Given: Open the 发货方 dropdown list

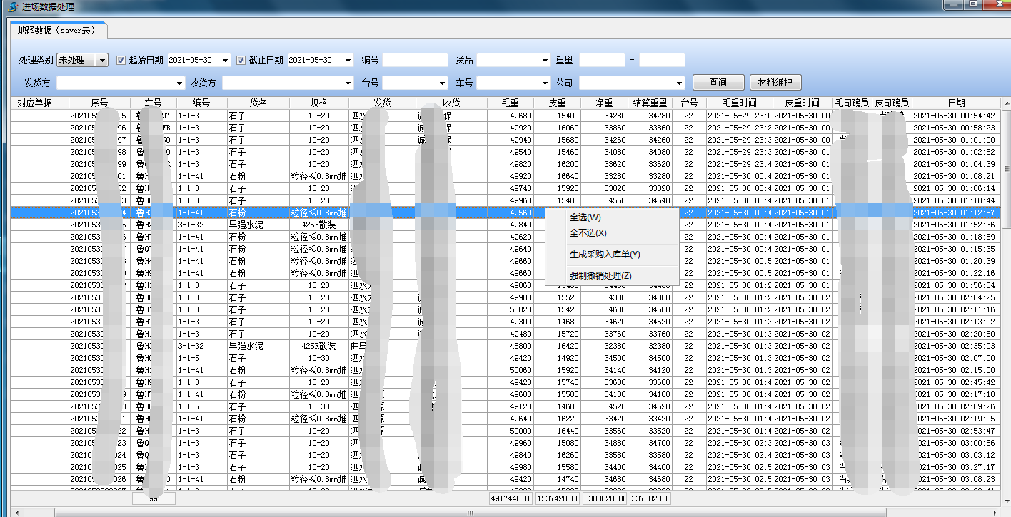Looking at the screenshot, I should (178, 83).
